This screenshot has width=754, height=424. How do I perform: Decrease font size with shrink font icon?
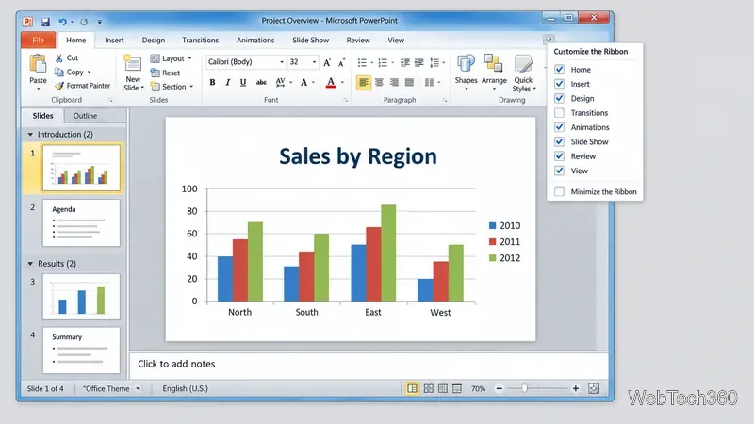coord(341,62)
